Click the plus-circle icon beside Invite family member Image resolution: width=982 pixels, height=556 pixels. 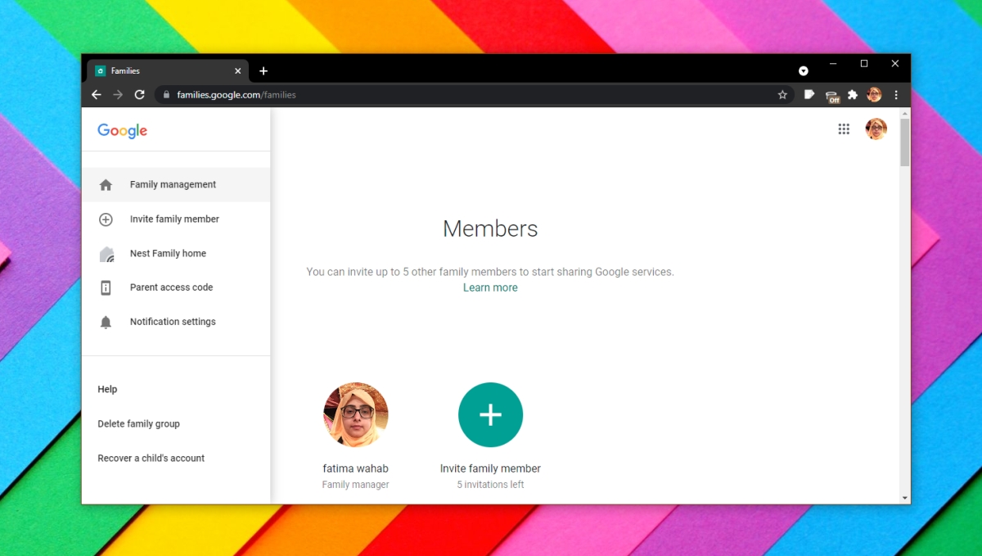pyautogui.click(x=106, y=219)
